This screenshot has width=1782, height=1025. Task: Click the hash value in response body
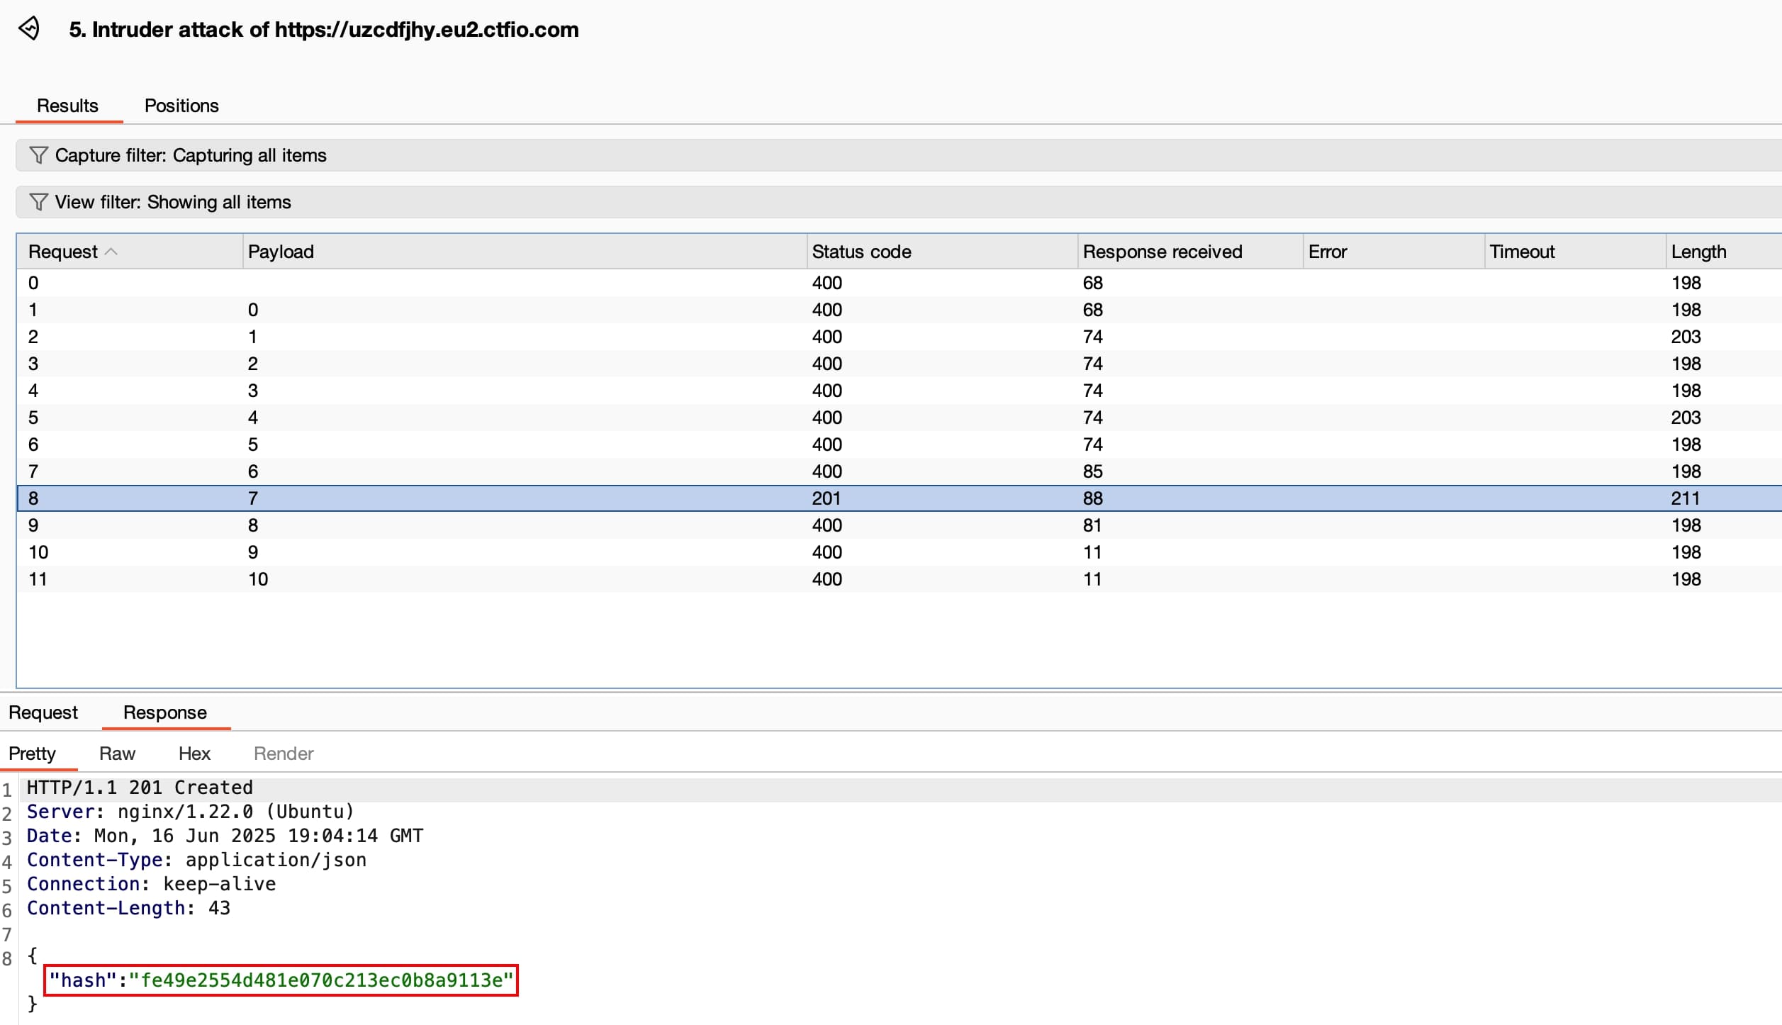(x=321, y=980)
